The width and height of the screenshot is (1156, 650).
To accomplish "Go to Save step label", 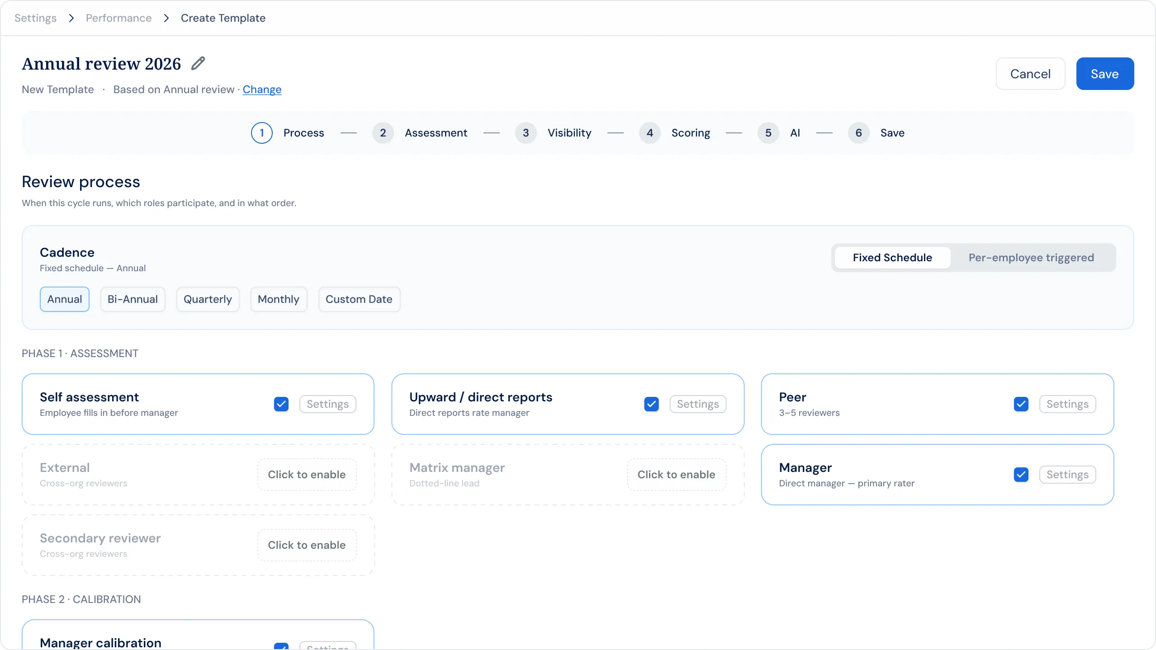I will tap(892, 133).
